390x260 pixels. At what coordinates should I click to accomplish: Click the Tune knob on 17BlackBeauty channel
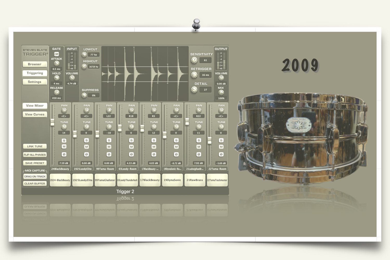[x=154, y=127]
